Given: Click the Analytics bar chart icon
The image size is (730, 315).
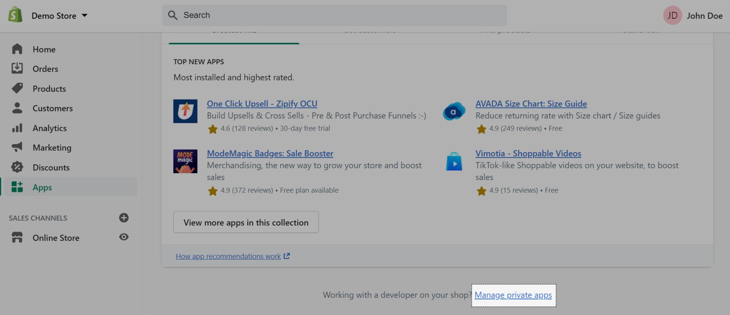Looking at the screenshot, I should point(17,128).
